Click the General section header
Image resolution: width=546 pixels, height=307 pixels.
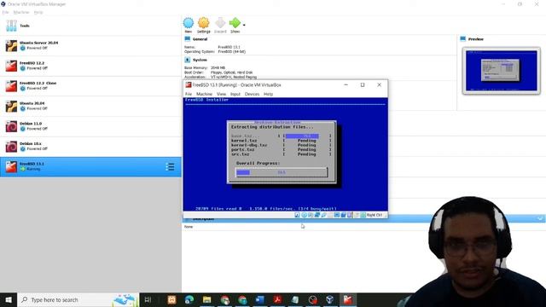200,39
